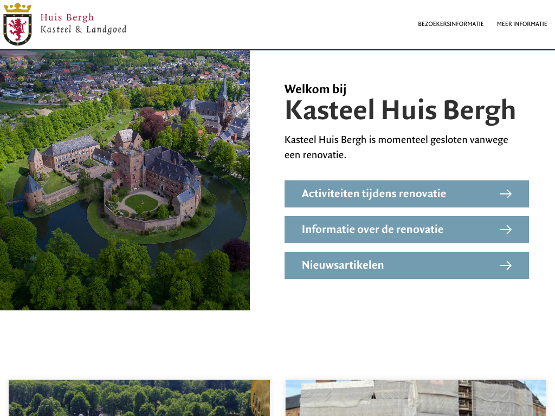Open Activiteiten tijdens renovatie
The width and height of the screenshot is (555, 416).
373,194
